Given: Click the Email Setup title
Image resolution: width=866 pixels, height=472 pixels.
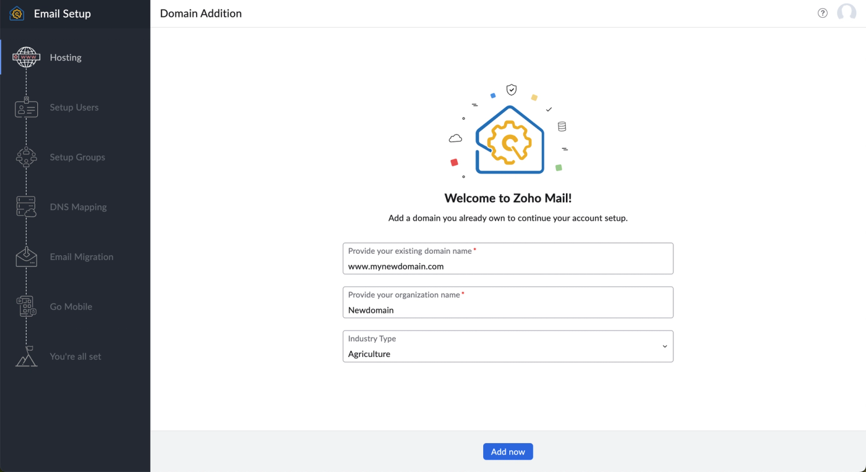Looking at the screenshot, I should click(x=63, y=14).
